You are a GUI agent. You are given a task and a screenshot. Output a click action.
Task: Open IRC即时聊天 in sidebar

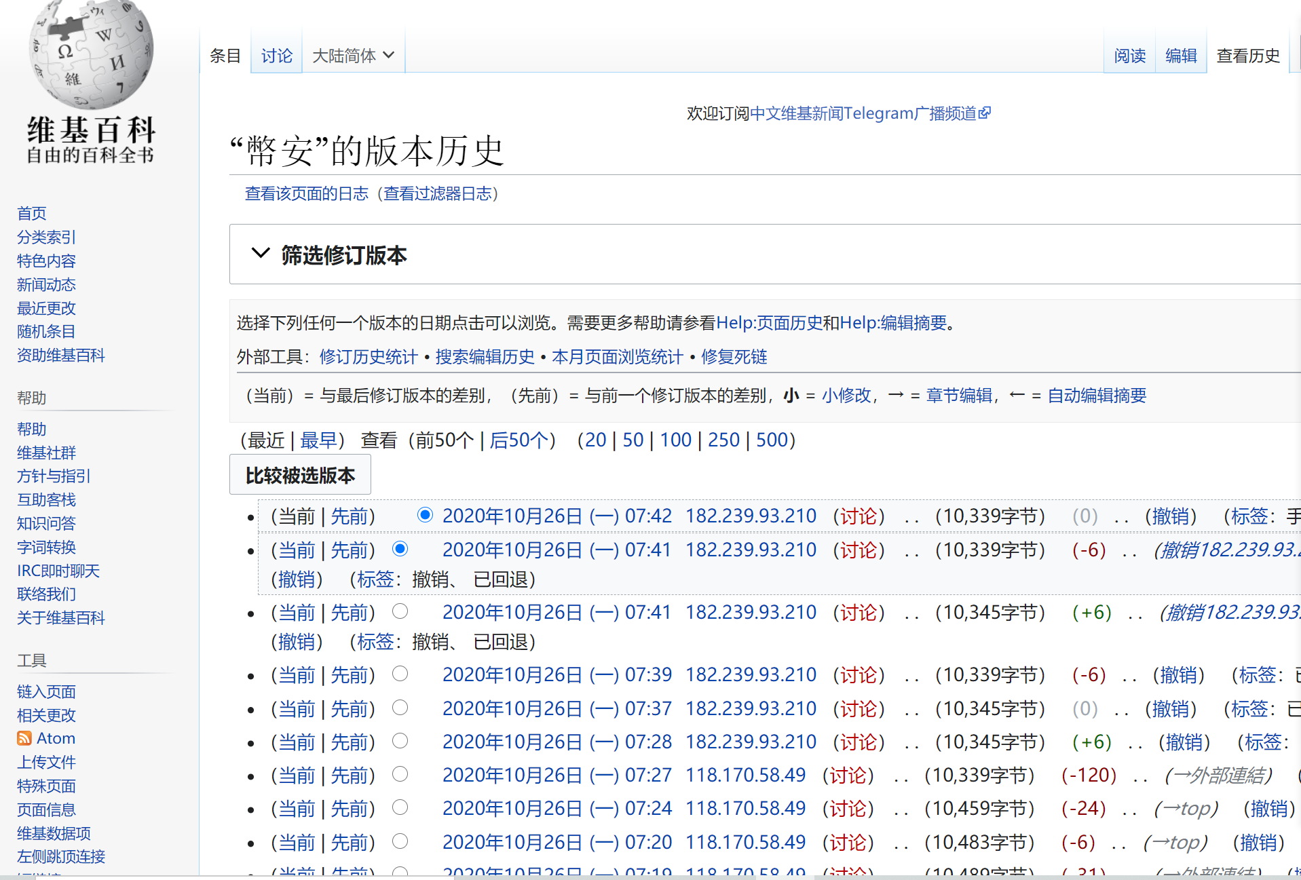[58, 571]
